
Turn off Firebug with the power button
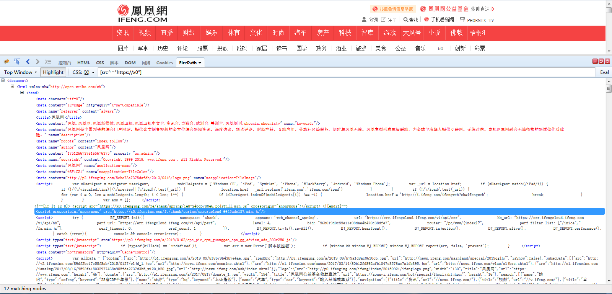[x=607, y=61]
